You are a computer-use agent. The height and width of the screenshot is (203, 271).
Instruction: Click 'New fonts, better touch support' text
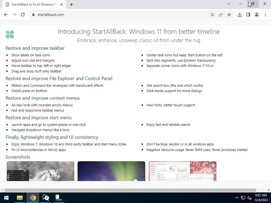(x=171, y=105)
